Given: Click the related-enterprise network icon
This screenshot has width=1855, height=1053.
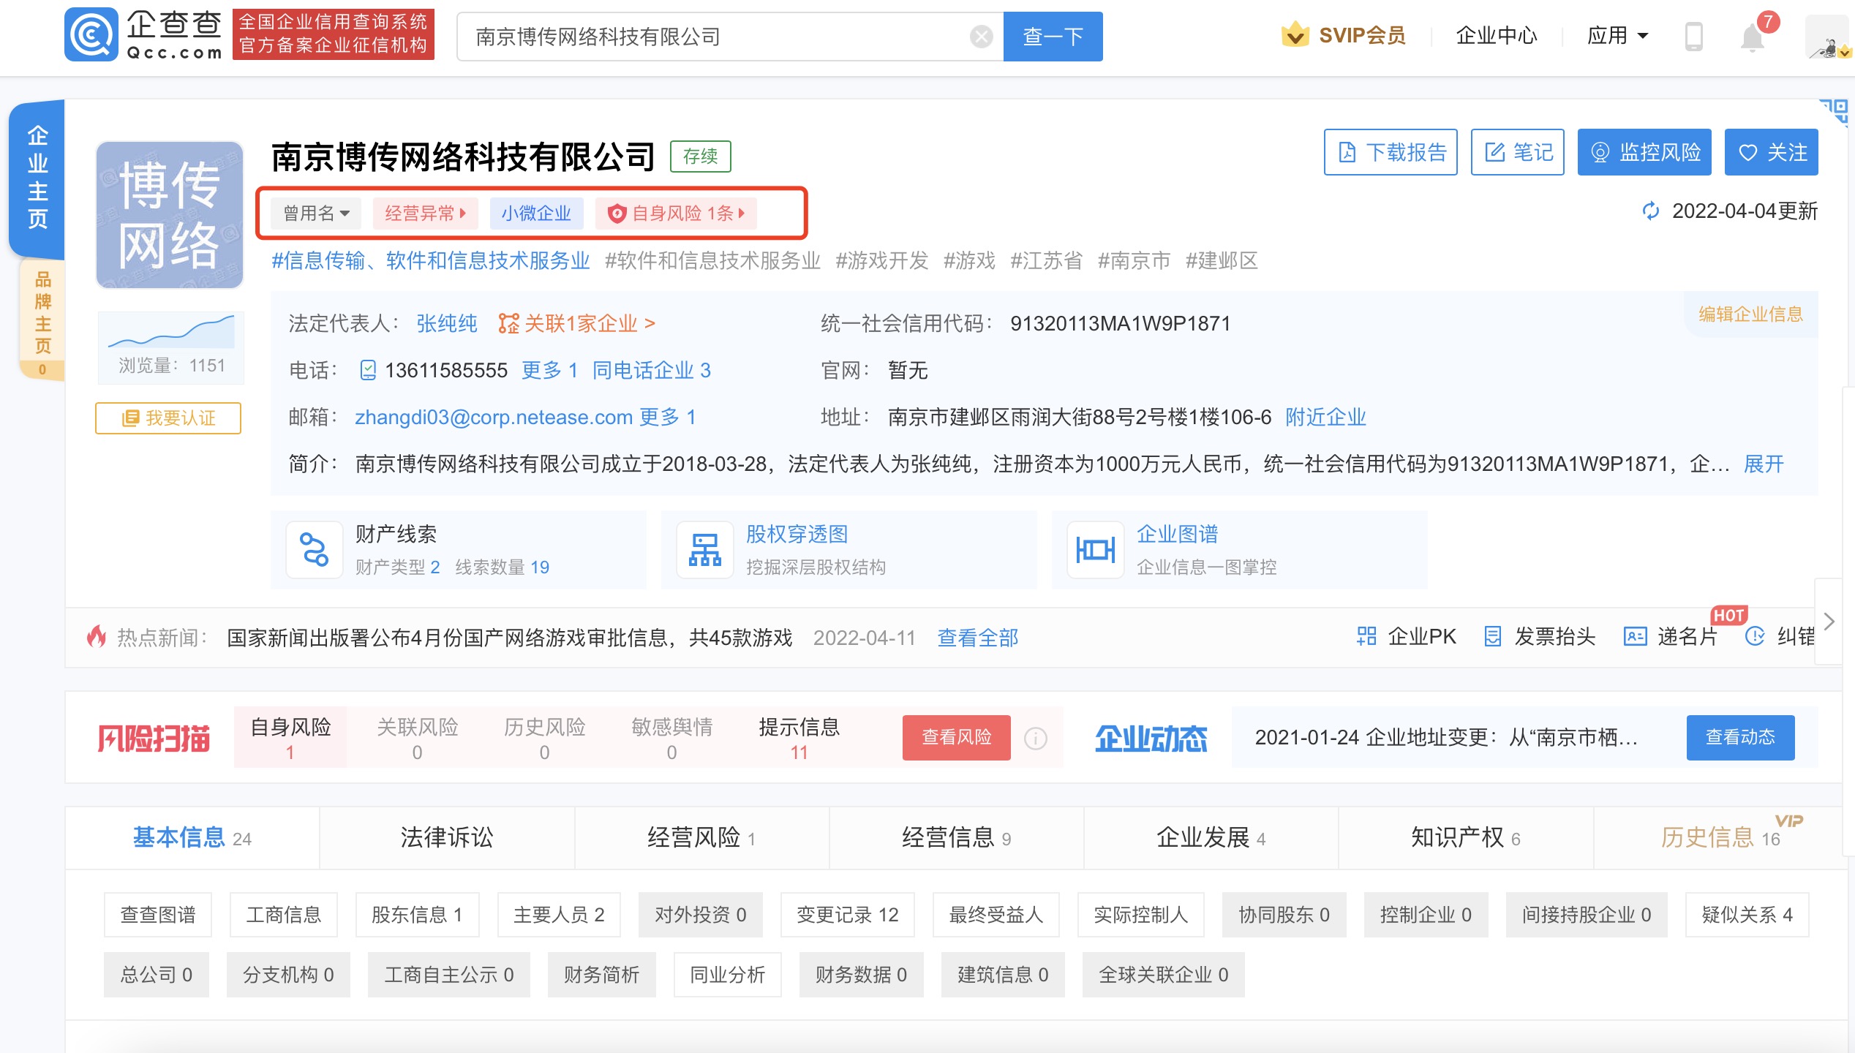Looking at the screenshot, I should (x=508, y=323).
